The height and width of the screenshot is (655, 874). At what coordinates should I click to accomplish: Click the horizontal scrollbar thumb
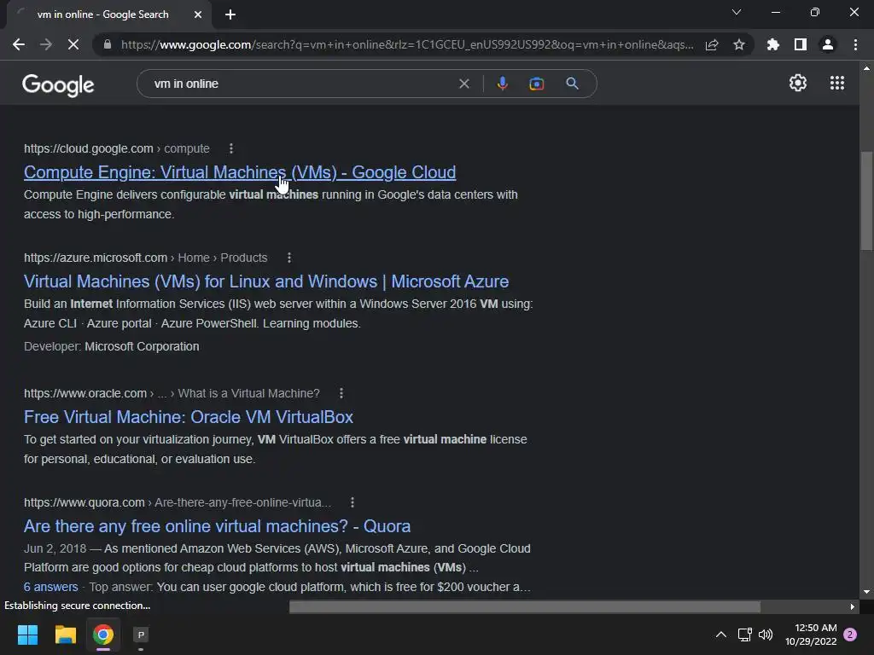click(x=525, y=606)
